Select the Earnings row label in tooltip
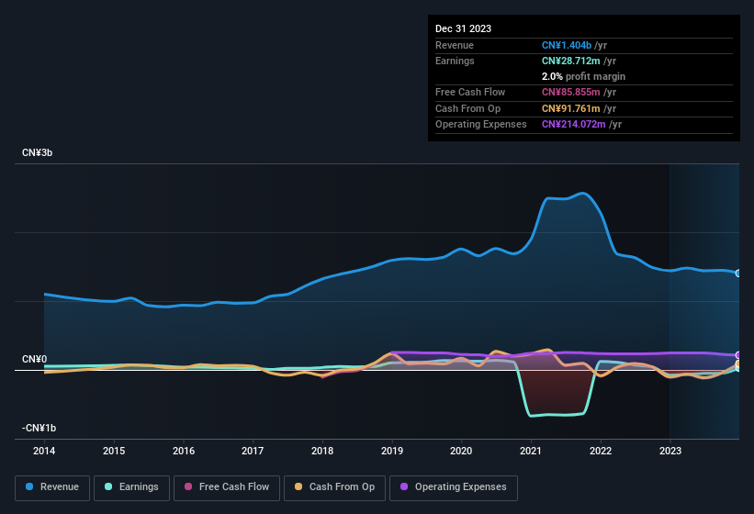Image resolution: width=754 pixels, height=514 pixels. (x=455, y=61)
